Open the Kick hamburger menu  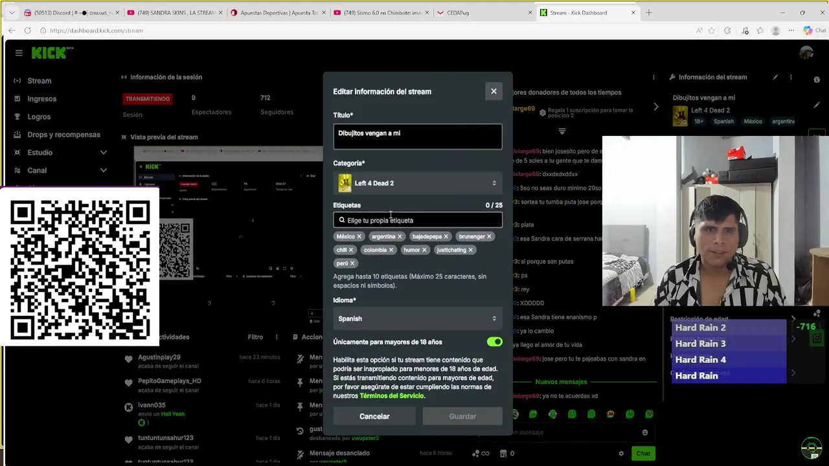click(x=19, y=53)
